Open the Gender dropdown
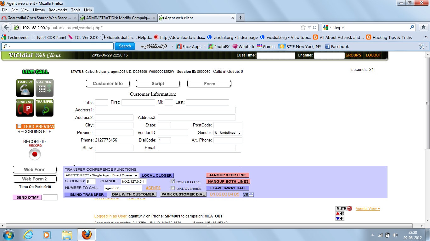Screen dimensions: 430x241 pos(228,133)
